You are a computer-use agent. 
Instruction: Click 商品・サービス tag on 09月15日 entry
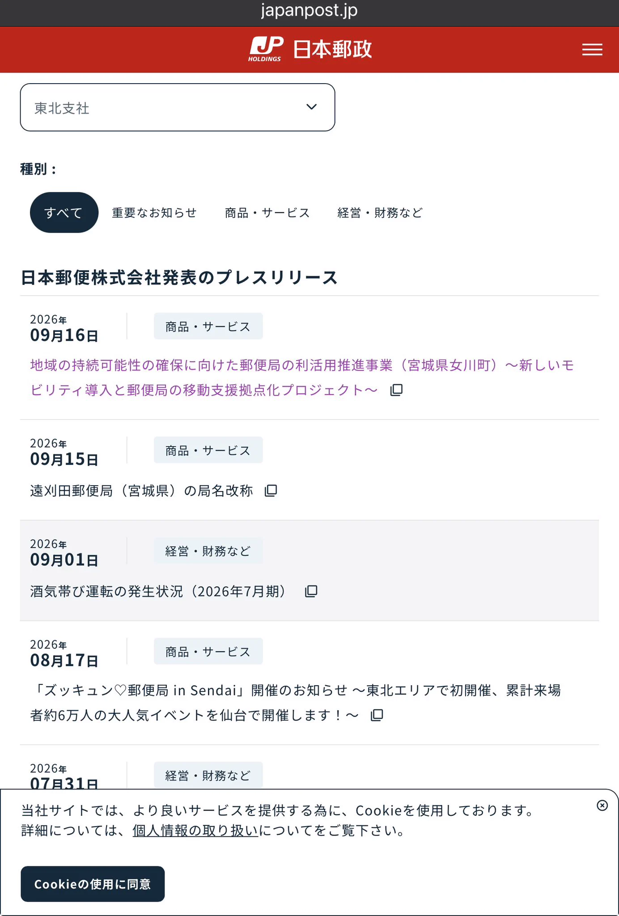click(208, 450)
